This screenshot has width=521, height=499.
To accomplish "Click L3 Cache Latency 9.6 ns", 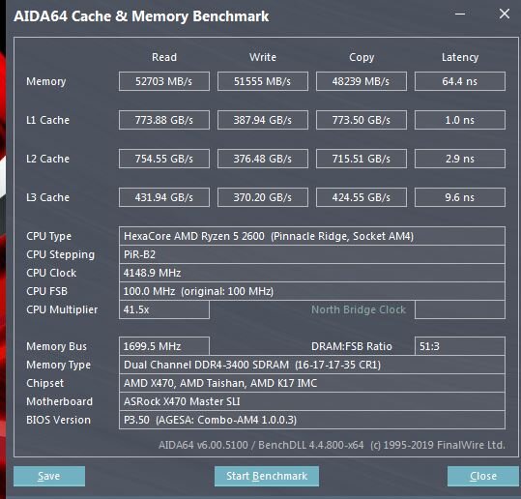I will pyautogui.click(x=460, y=197).
